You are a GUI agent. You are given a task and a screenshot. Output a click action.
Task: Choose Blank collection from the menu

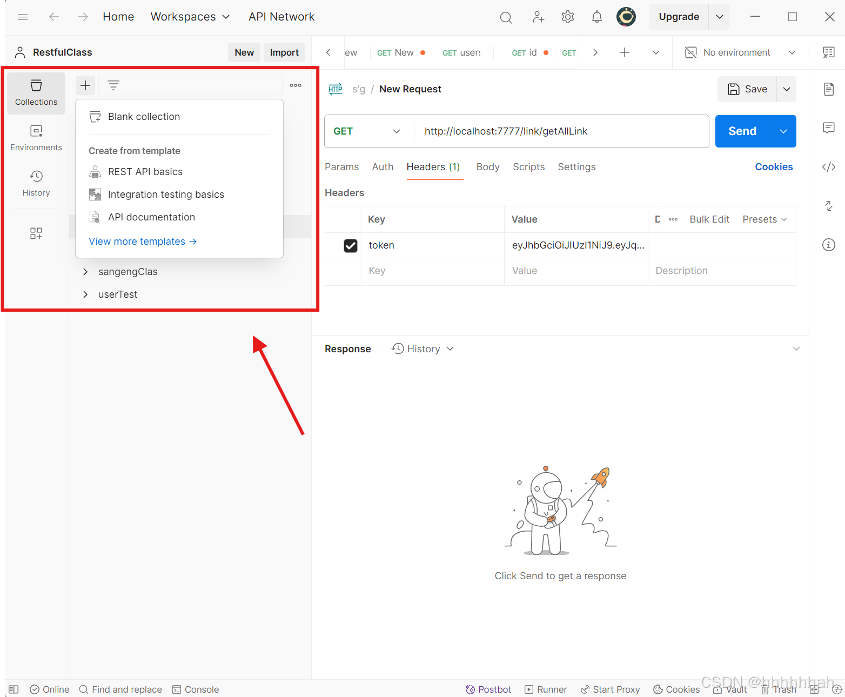click(179, 117)
